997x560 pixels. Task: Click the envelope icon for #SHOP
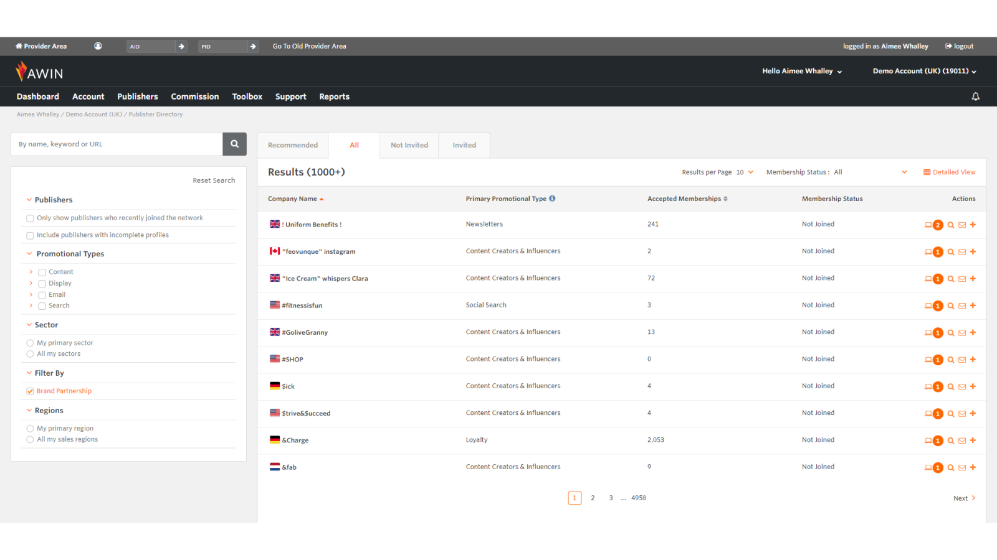[x=962, y=360]
